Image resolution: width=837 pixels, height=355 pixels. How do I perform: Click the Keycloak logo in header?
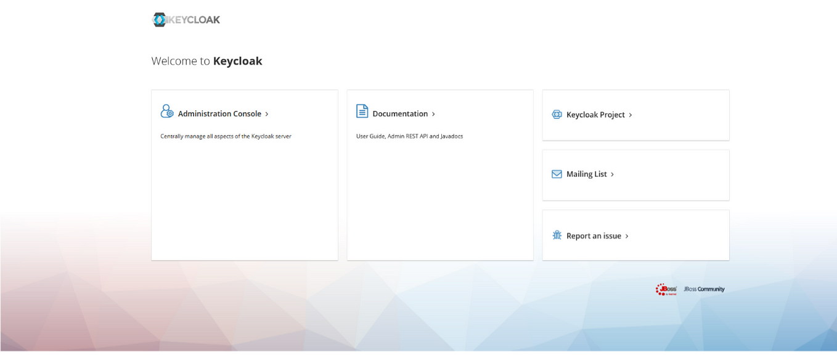[x=186, y=20]
